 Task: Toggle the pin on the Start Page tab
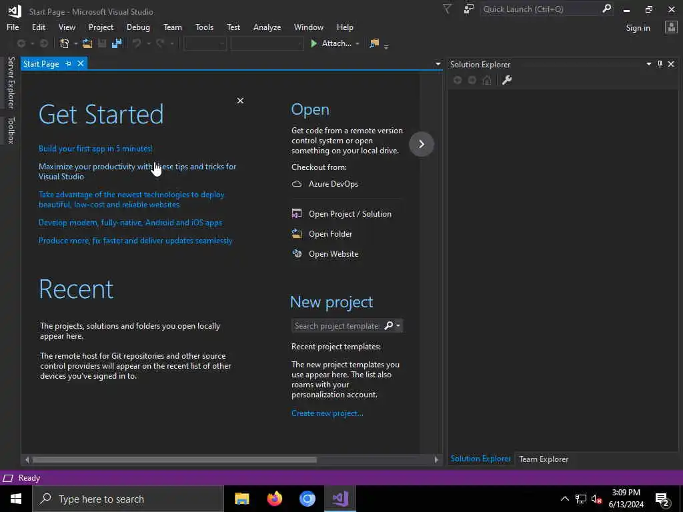[69, 63]
